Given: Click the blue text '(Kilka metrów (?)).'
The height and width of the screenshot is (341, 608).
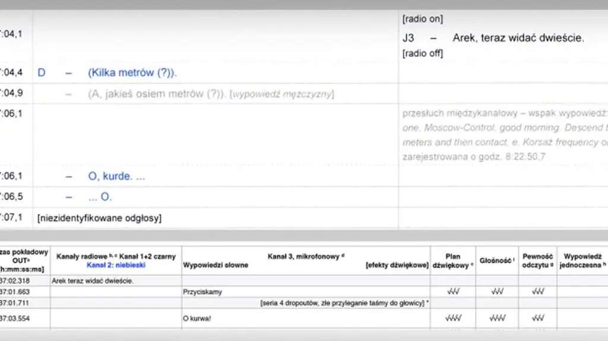Looking at the screenshot, I should [x=132, y=73].
